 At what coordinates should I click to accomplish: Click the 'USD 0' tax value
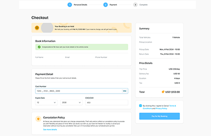click(x=177, y=83)
